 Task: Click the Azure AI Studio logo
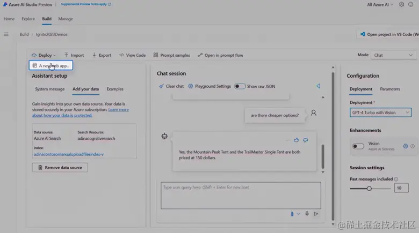pyautogui.click(x=5, y=4)
